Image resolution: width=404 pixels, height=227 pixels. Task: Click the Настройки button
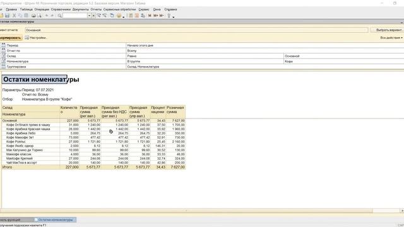click(36, 38)
